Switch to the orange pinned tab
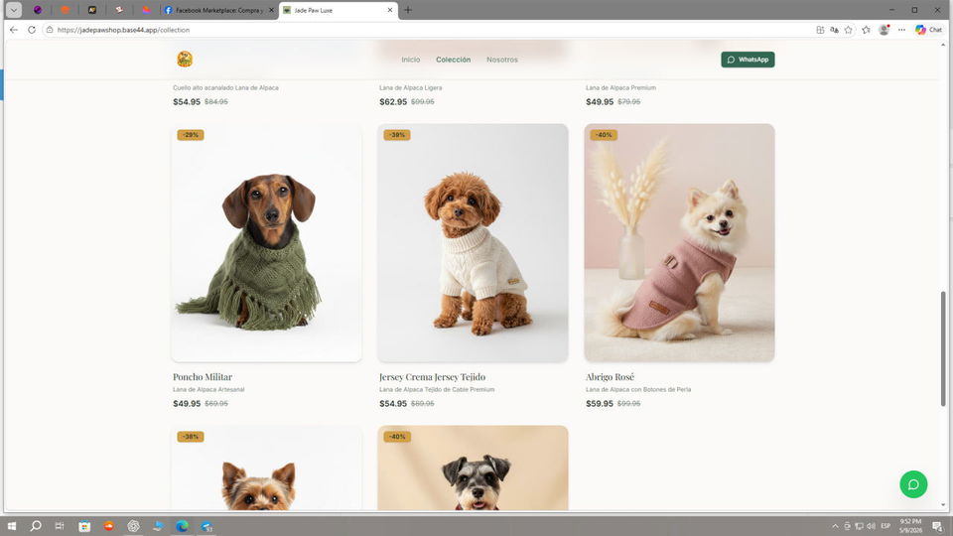The width and height of the screenshot is (953, 536). click(66, 10)
